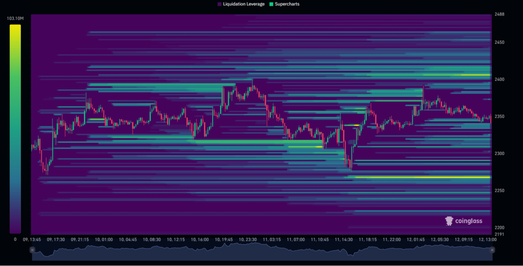The image size is (523, 266).
Task: Click the 2488 price label on right axis
Action: [x=499, y=14]
